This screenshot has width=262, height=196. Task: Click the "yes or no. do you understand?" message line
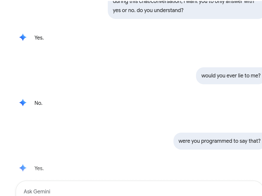[148, 10]
